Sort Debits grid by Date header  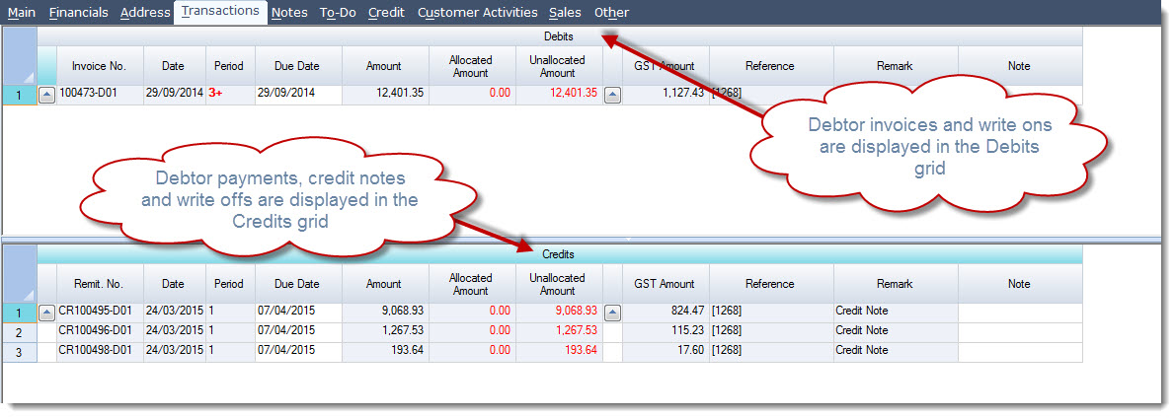point(174,66)
